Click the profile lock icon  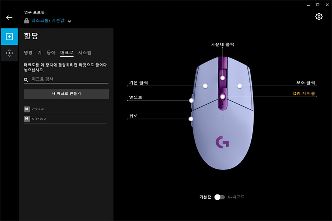[27, 21]
